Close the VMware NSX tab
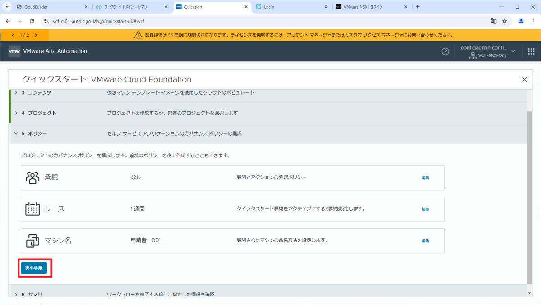 (406, 7)
